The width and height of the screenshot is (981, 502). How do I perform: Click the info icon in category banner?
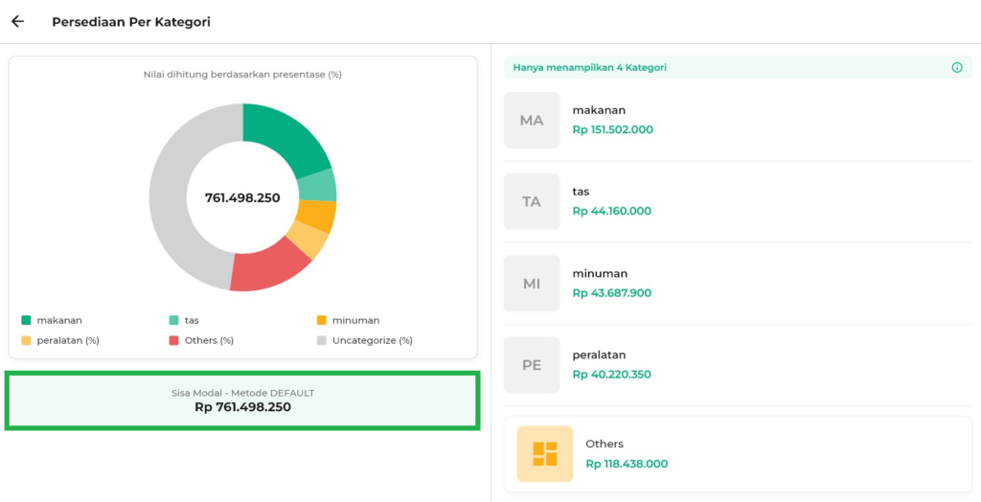click(x=956, y=68)
